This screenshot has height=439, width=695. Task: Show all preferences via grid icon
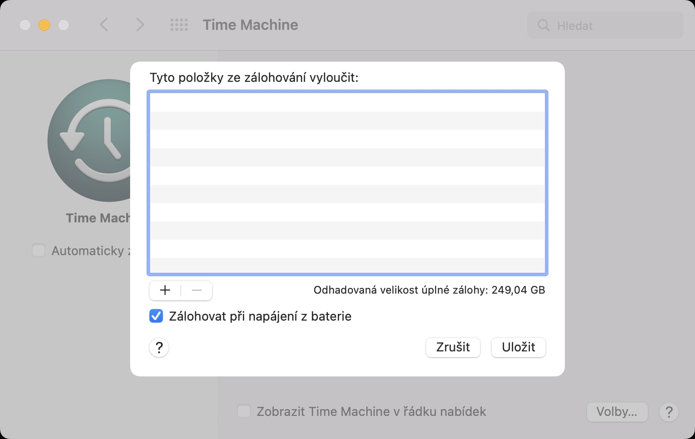[179, 25]
